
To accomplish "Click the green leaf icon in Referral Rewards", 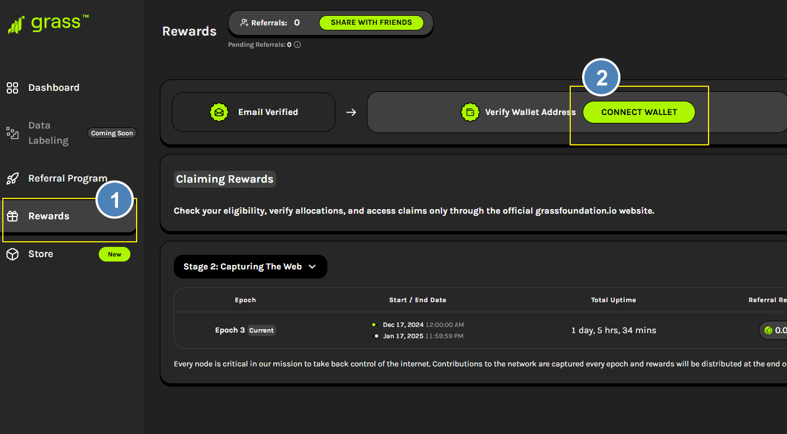I will click(768, 330).
